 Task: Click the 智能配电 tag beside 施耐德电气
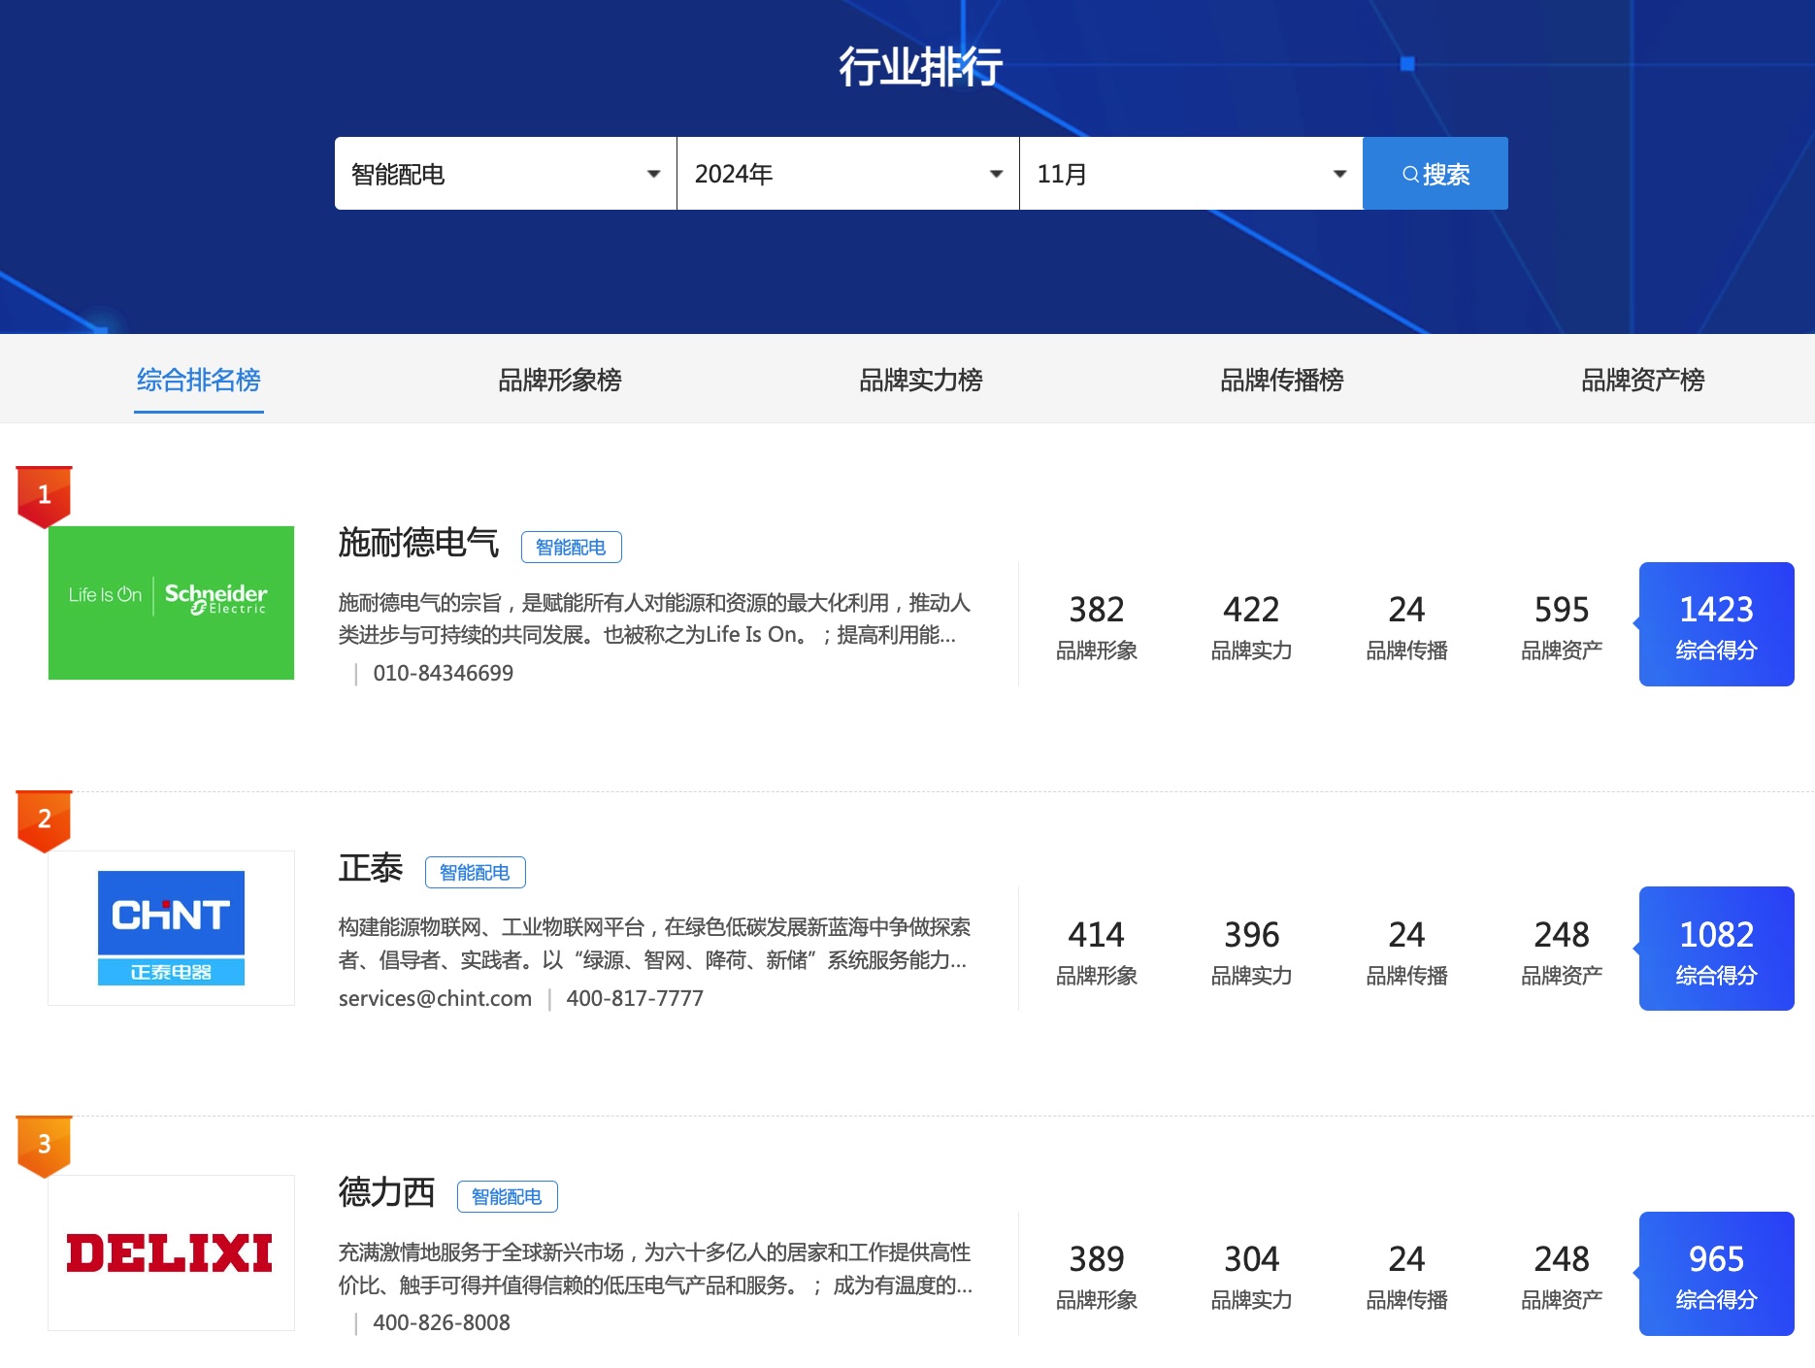point(572,547)
